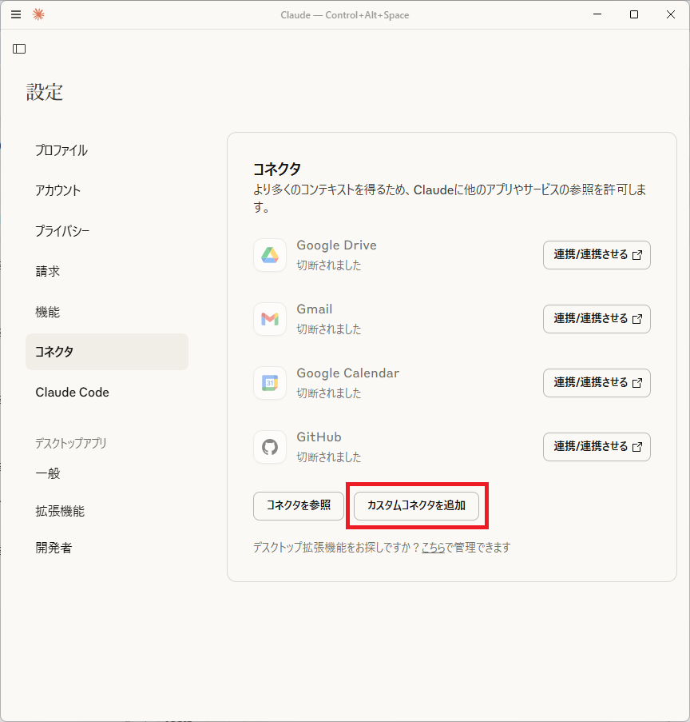Click the カスタムコネクタを追加 button
The image size is (690, 722).
point(416,506)
